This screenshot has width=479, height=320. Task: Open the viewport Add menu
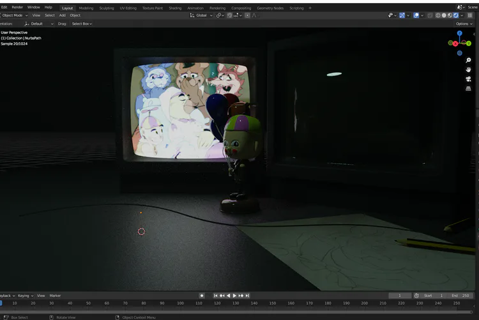63,15
